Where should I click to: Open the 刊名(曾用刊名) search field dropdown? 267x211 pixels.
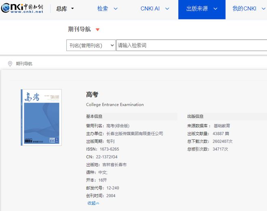91,45
